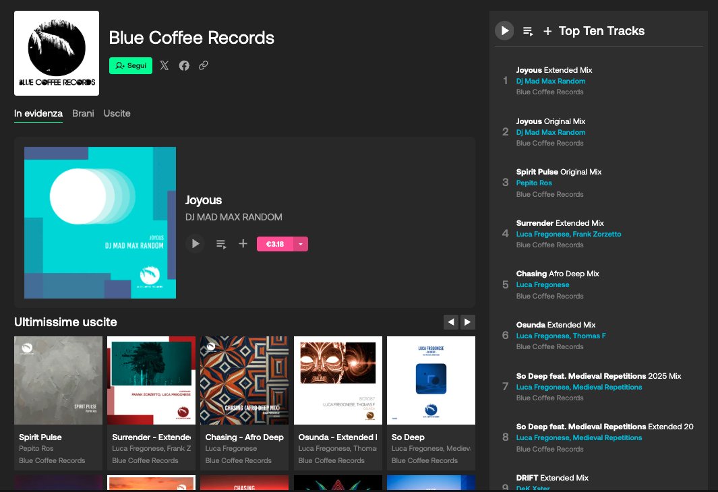This screenshot has width=718, height=492.
Task: Click the Spirit Pulse title in latest releases
Action: [x=40, y=437]
